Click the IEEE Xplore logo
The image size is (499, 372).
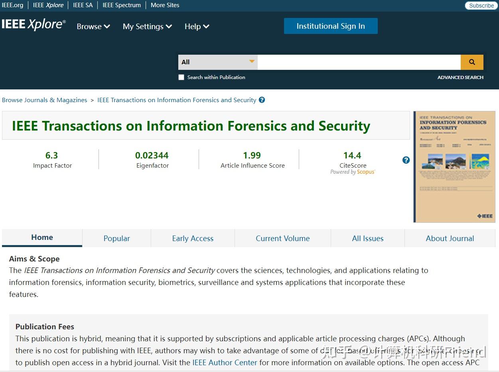coord(34,25)
